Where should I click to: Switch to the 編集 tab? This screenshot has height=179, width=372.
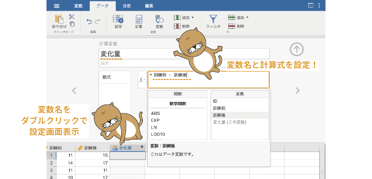[x=149, y=6]
